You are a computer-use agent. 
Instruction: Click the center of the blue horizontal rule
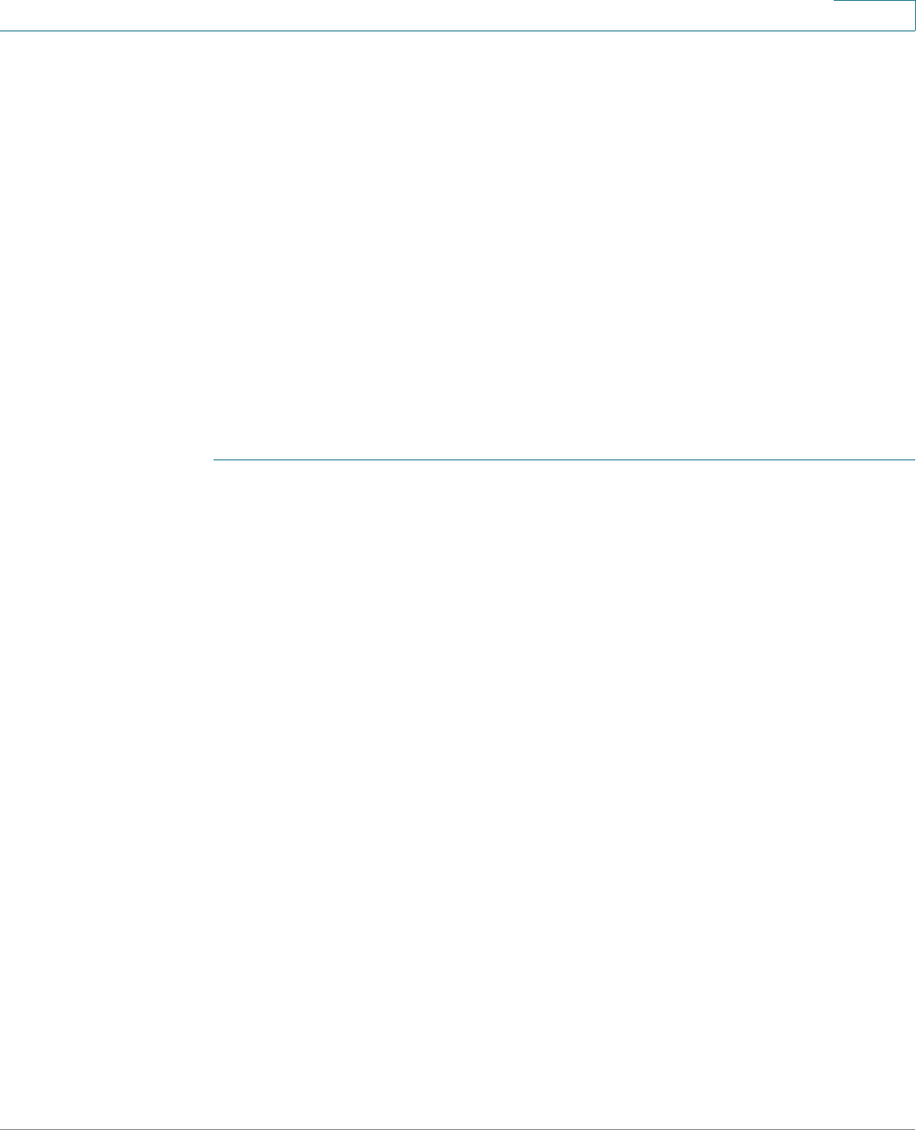click(x=564, y=460)
